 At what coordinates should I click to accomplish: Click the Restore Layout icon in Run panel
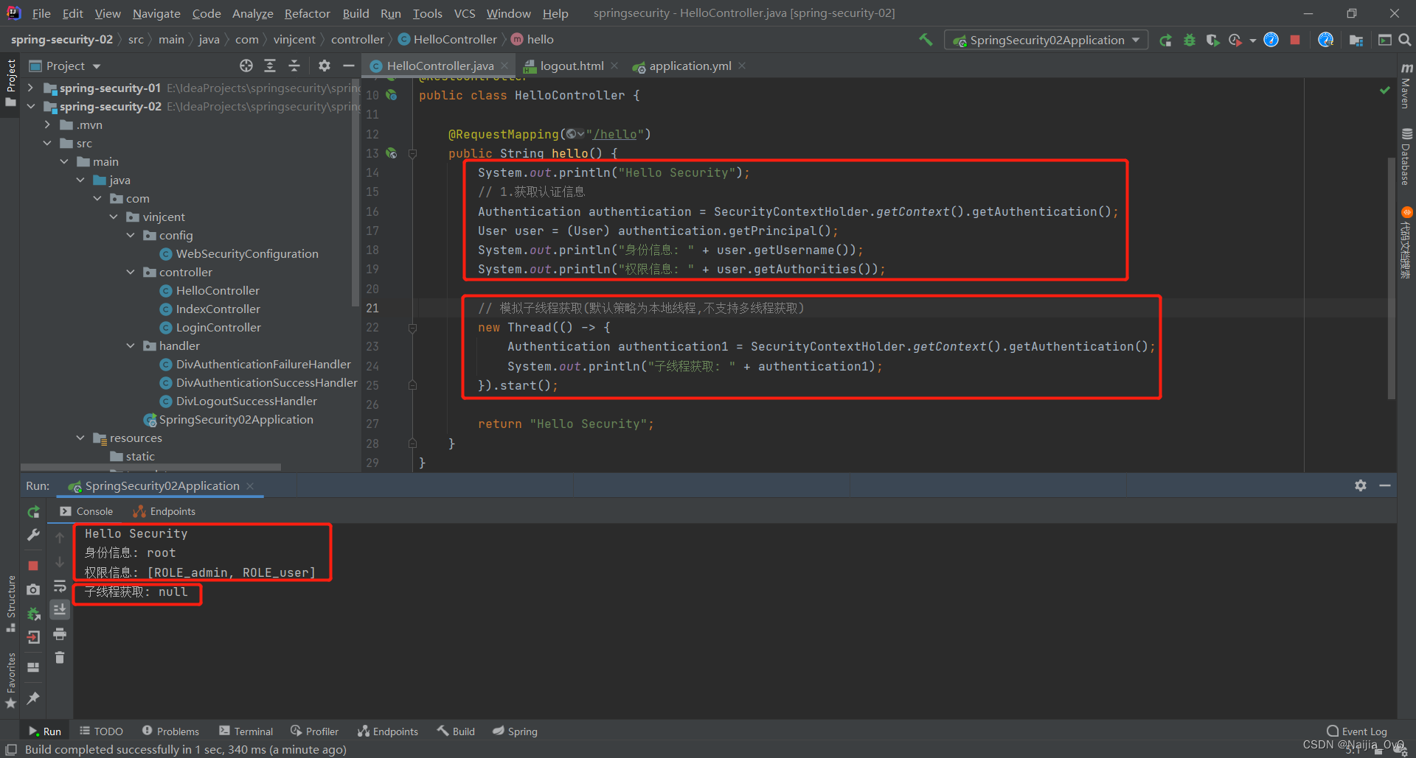(33, 667)
